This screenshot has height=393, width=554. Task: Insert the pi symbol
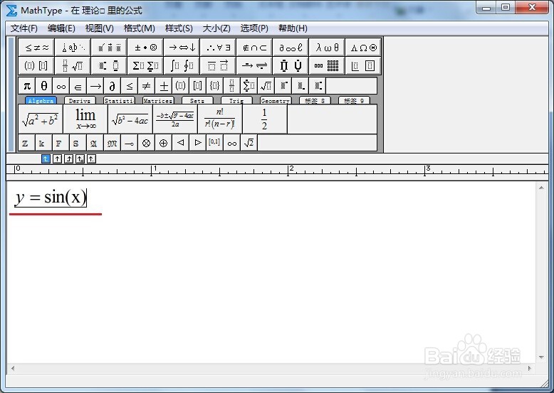click(27, 86)
